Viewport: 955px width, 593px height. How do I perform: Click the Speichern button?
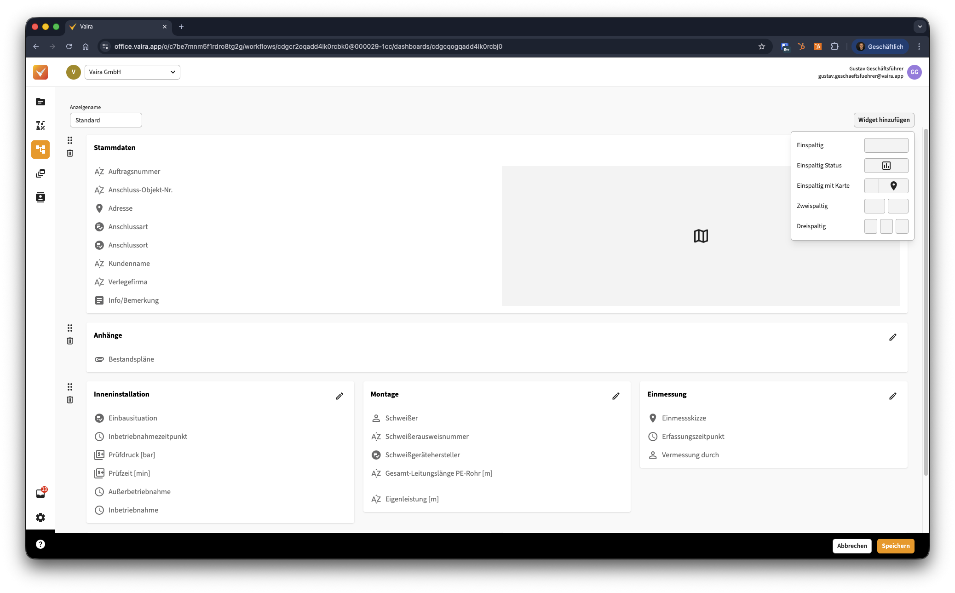point(895,546)
